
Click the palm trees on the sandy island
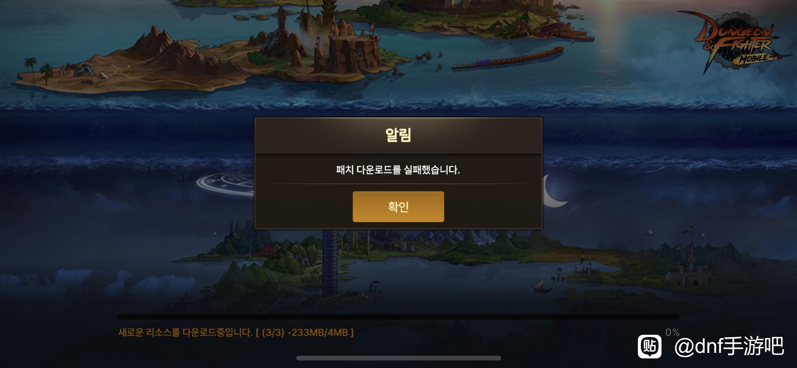click(39, 70)
